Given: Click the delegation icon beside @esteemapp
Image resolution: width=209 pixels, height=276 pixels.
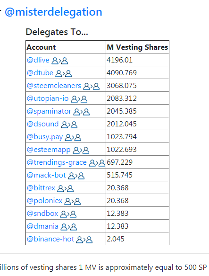Looking at the screenshot, I should (x=81, y=151).
